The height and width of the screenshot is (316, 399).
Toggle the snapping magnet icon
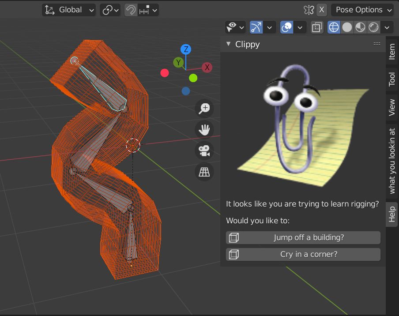(132, 10)
